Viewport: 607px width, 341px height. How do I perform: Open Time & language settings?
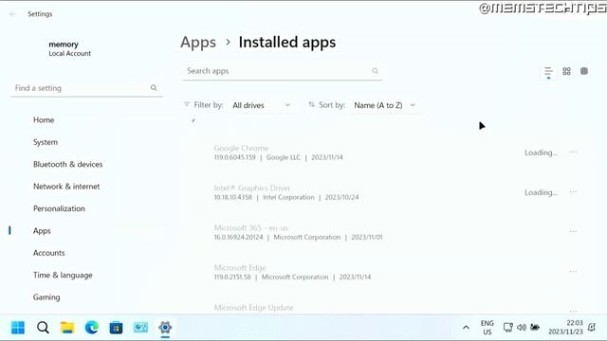(63, 275)
